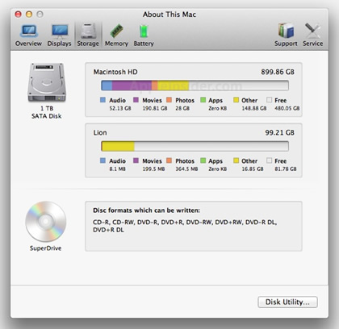Screen dimensions: 339x329
Task: Click Lion yellow Other legend swatch
Action: point(236,160)
